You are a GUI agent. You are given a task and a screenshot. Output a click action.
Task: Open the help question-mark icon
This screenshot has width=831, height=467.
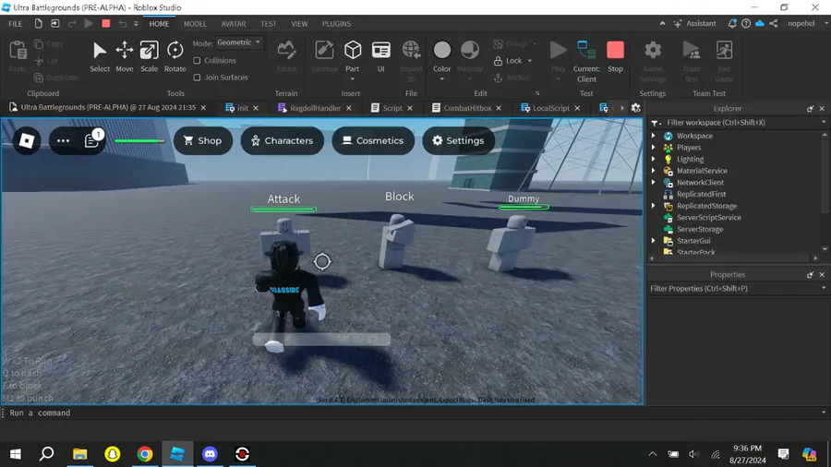click(x=746, y=23)
